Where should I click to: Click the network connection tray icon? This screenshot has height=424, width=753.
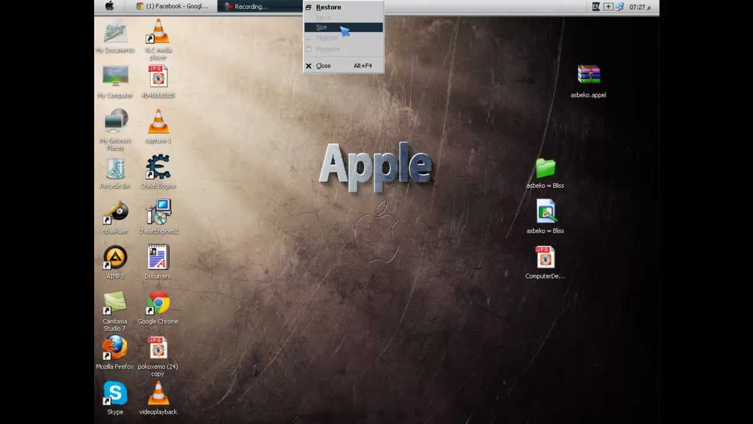click(619, 6)
